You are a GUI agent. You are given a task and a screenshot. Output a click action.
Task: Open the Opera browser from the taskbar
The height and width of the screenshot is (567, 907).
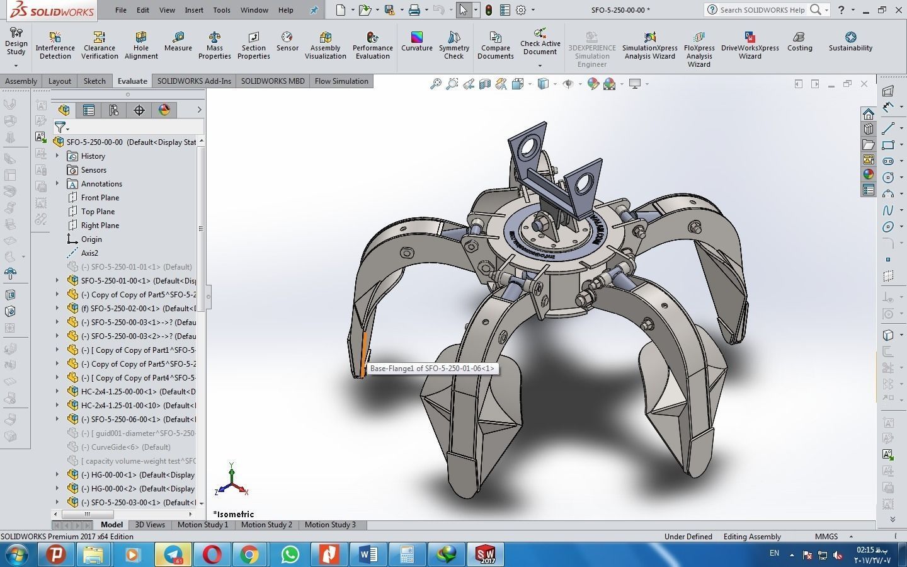click(x=212, y=555)
